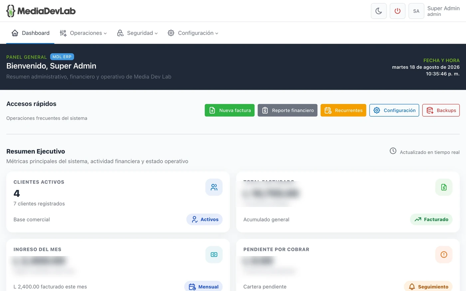Click the Activos badge
The image size is (466, 291).
pos(204,219)
